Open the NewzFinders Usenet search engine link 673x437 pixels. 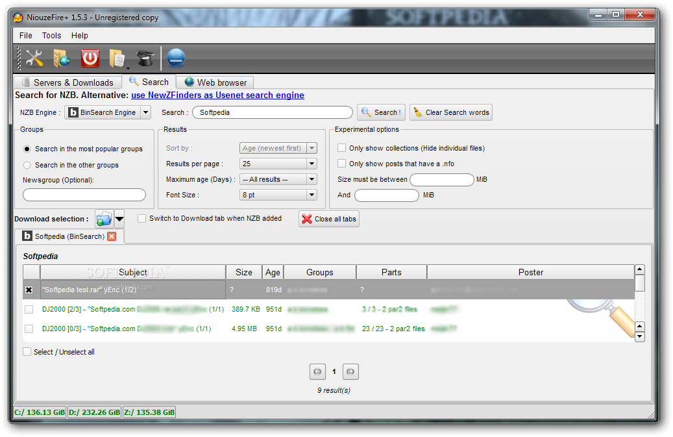tap(217, 95)
